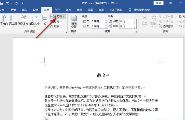Click the 登录 sign-in button
The image size is (185, 120).
(158, 3)
